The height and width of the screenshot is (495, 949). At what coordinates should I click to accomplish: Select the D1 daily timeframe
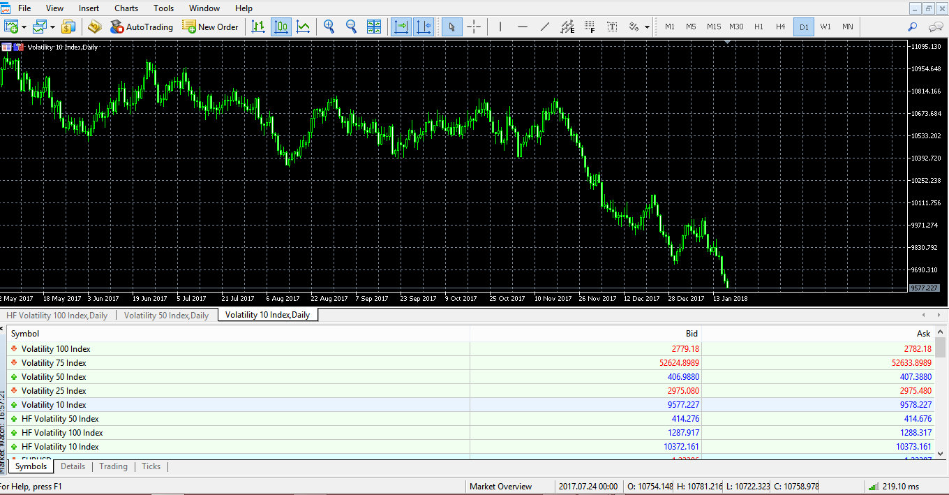click(804, 27)
